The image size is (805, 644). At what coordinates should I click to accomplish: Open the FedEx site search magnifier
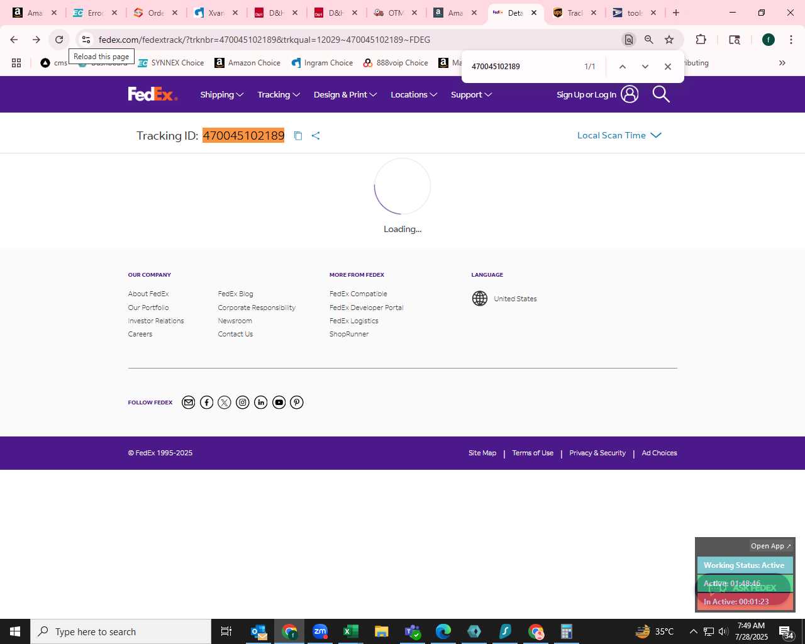coord(661,94)
